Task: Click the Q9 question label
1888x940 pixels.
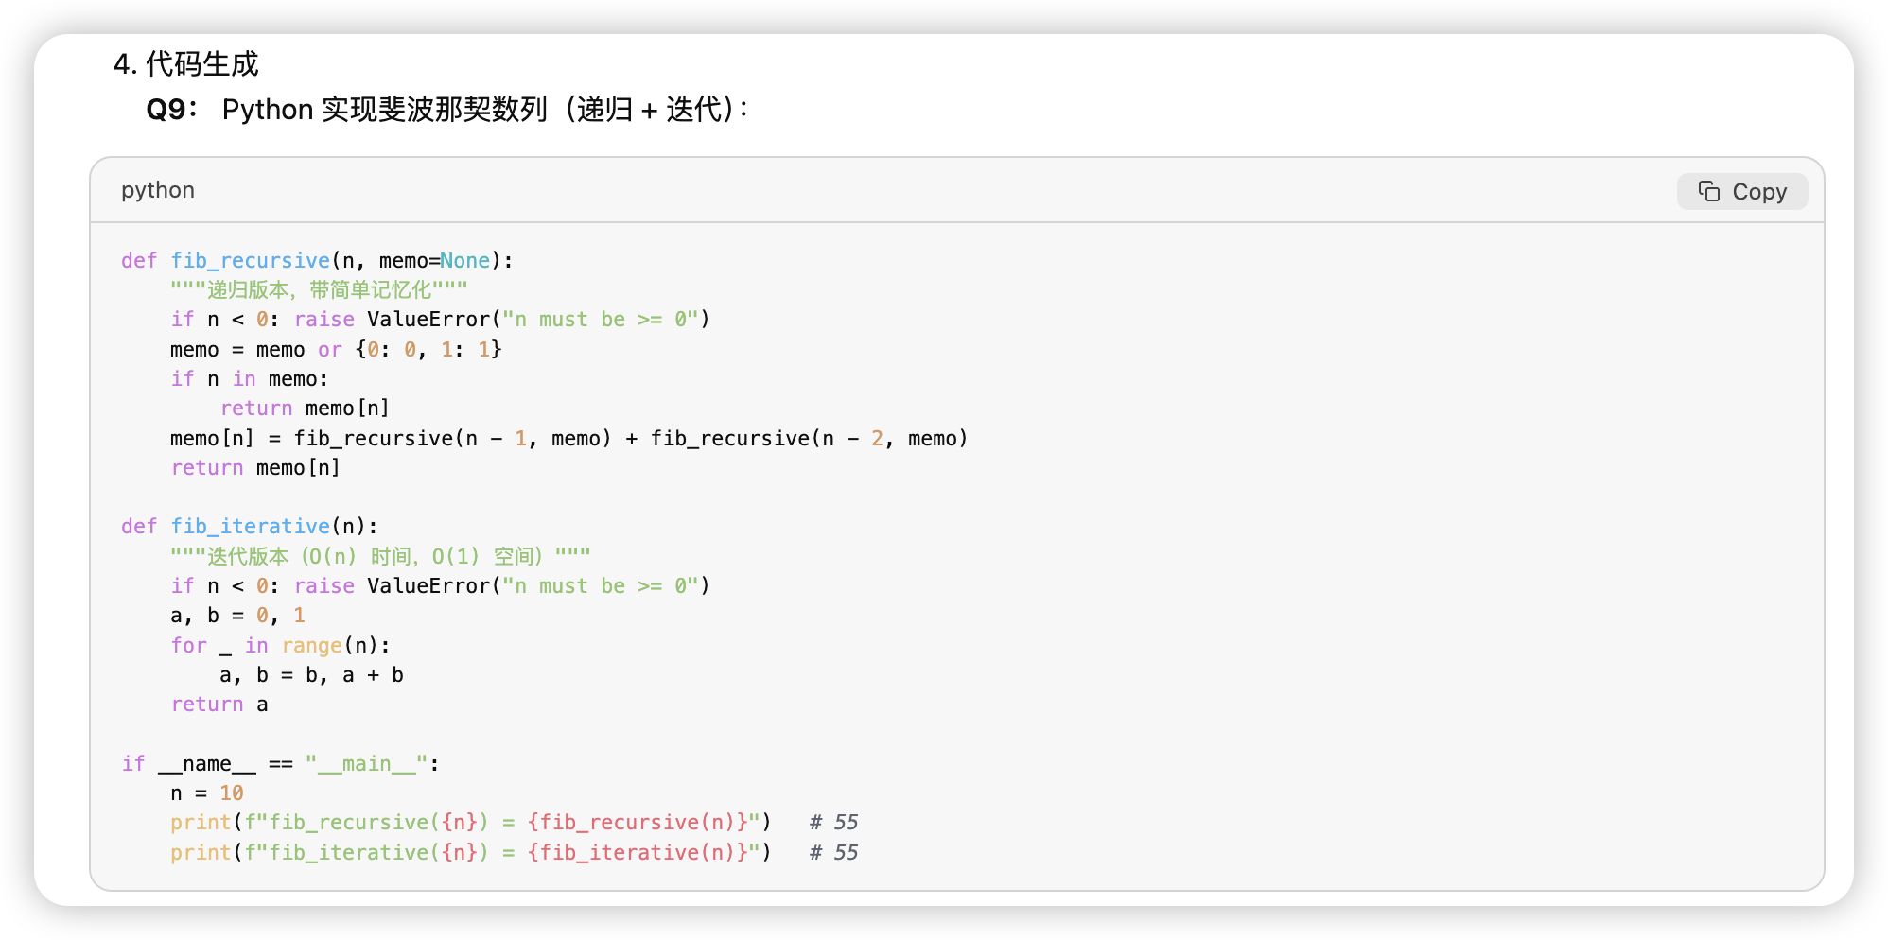Action: (x=172, y=110)
